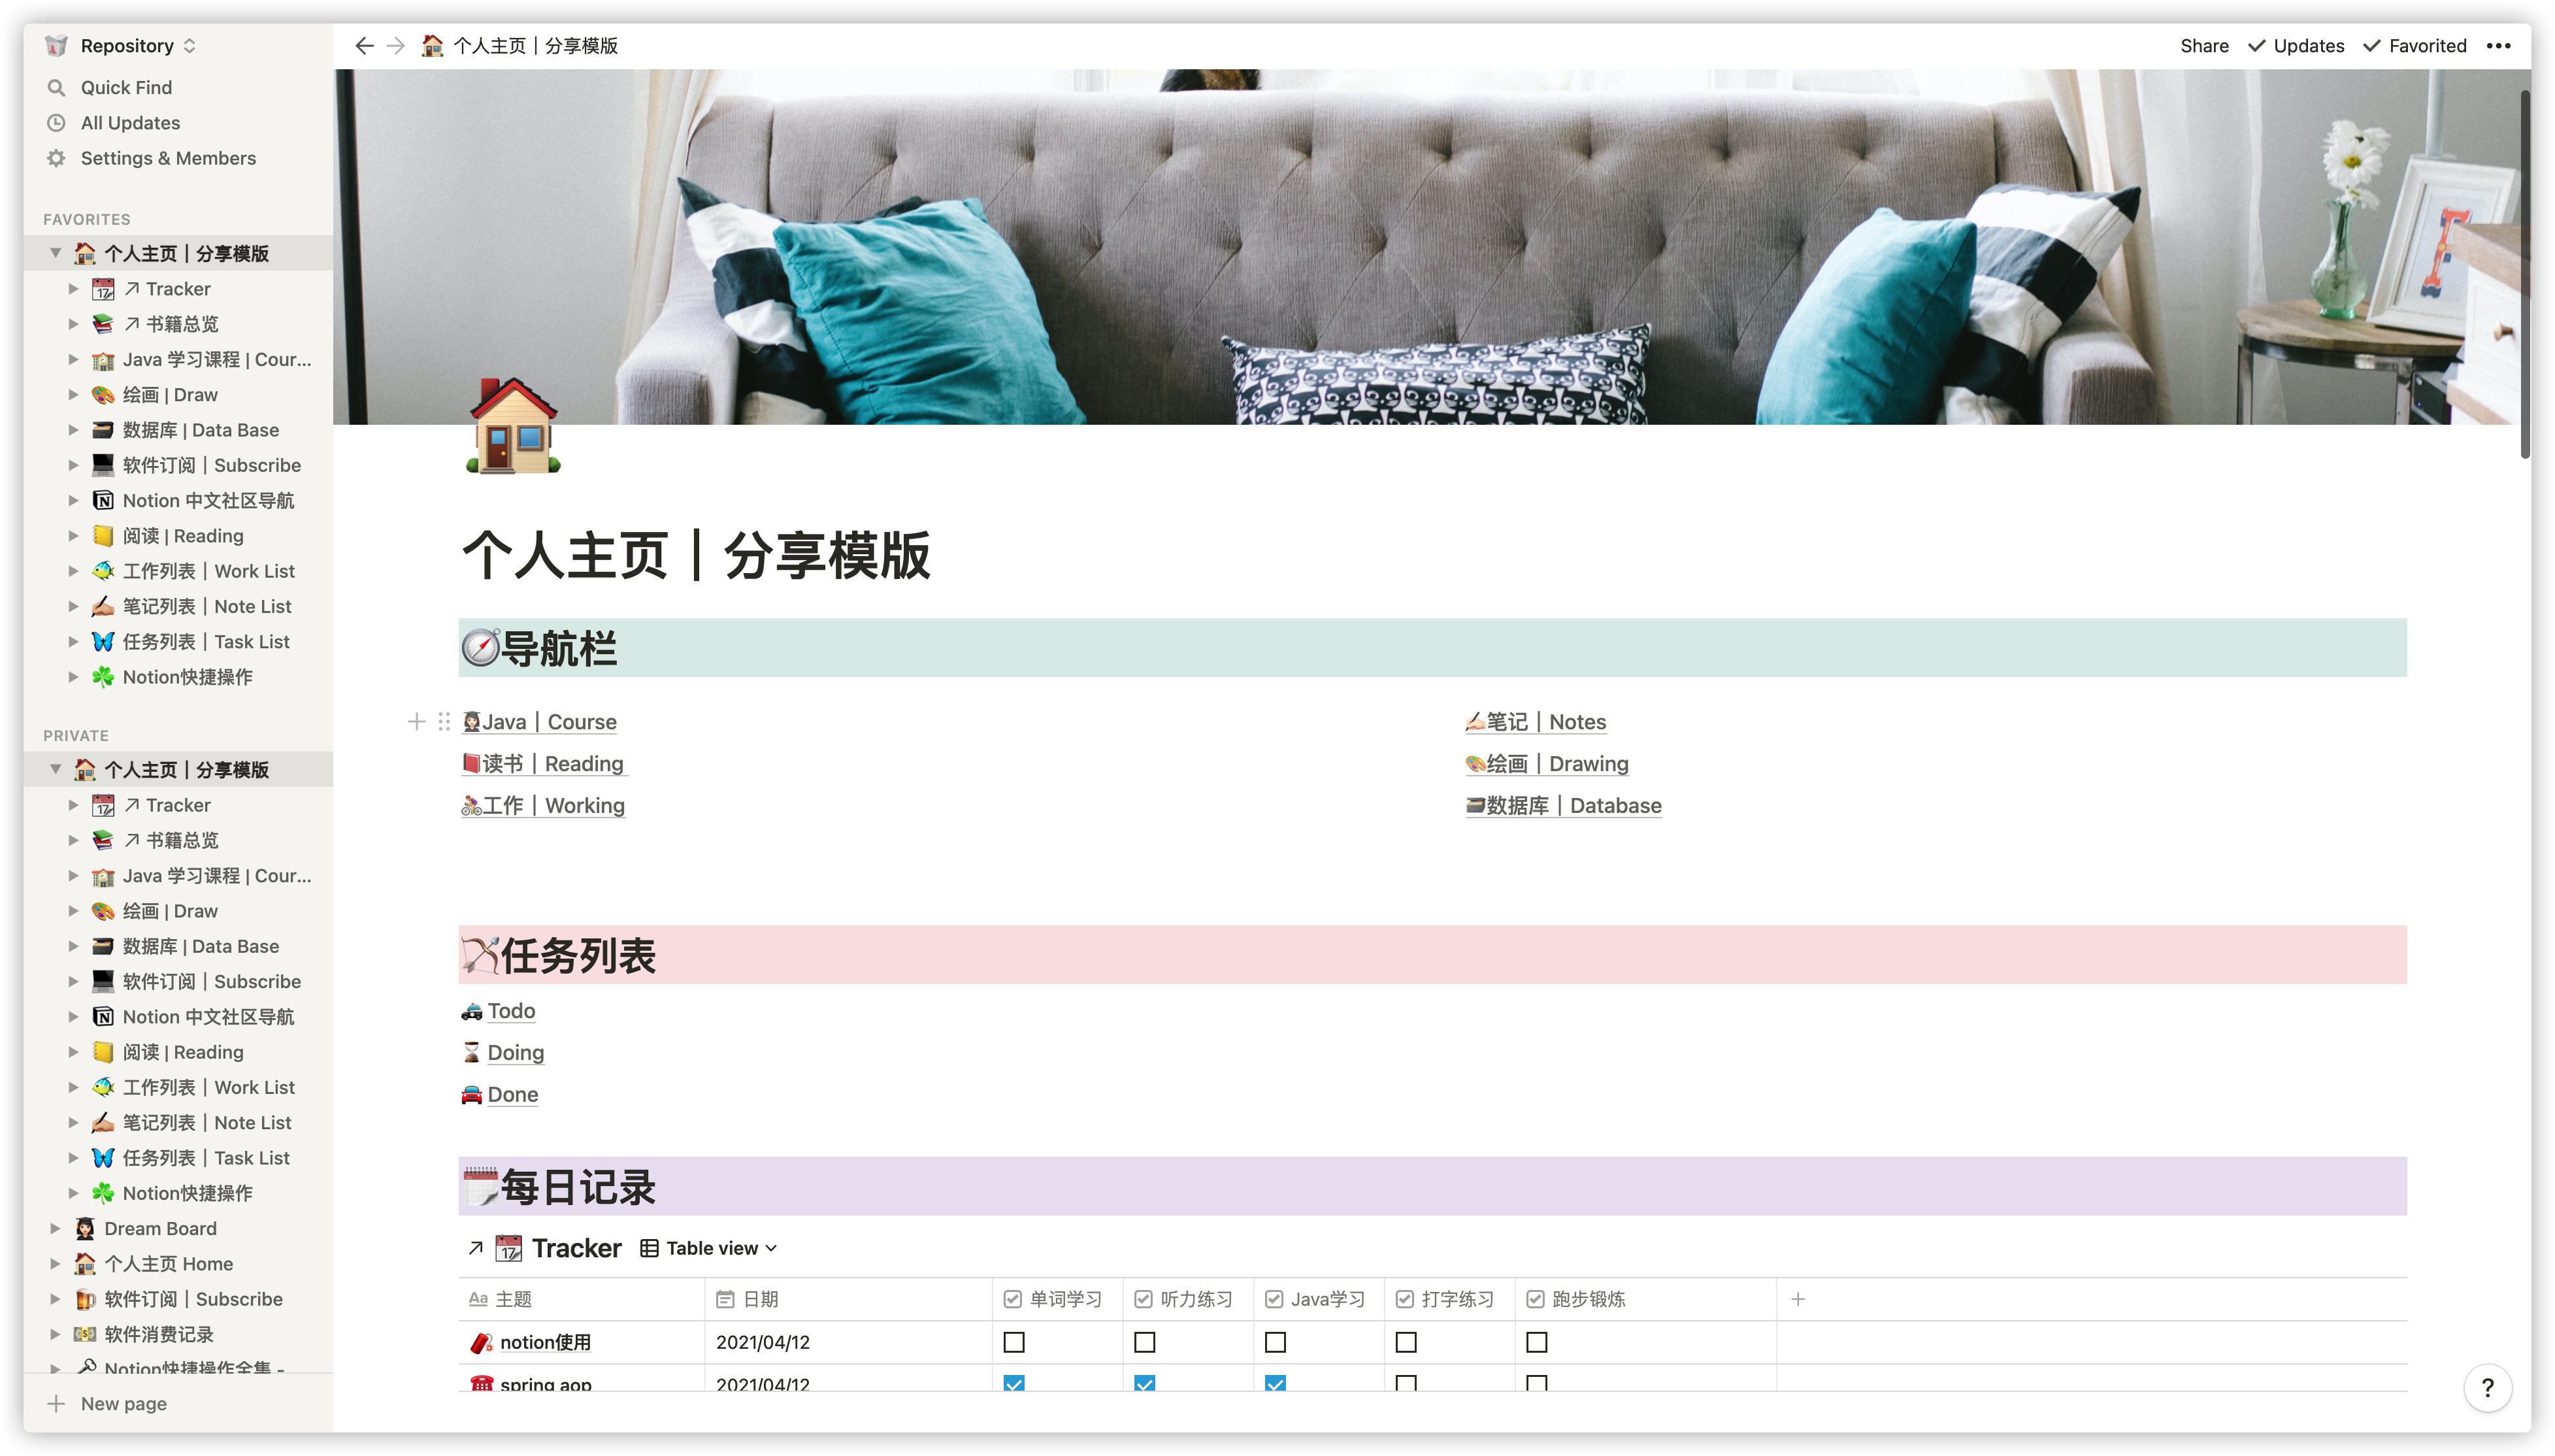Expand the Dream Board page in sidebar
Screen dimensions: 2555x1456
[x=55, y=1228]
